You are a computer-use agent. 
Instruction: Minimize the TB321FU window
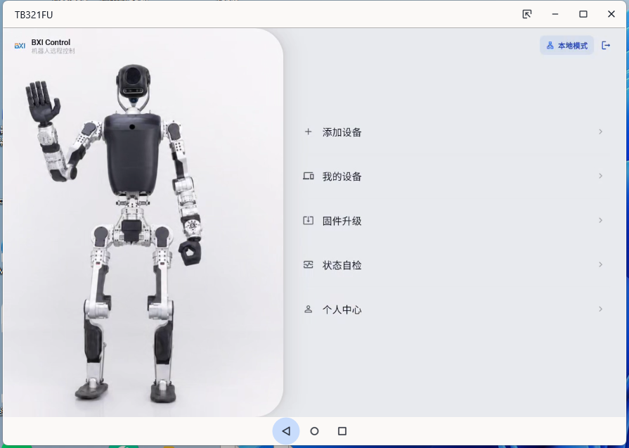click(555, 14)
